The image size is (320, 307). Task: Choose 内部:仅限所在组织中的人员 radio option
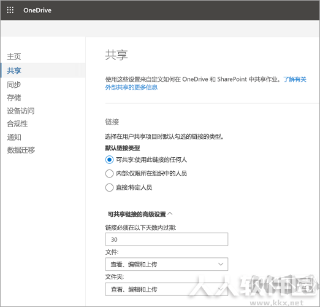(109, 174)
